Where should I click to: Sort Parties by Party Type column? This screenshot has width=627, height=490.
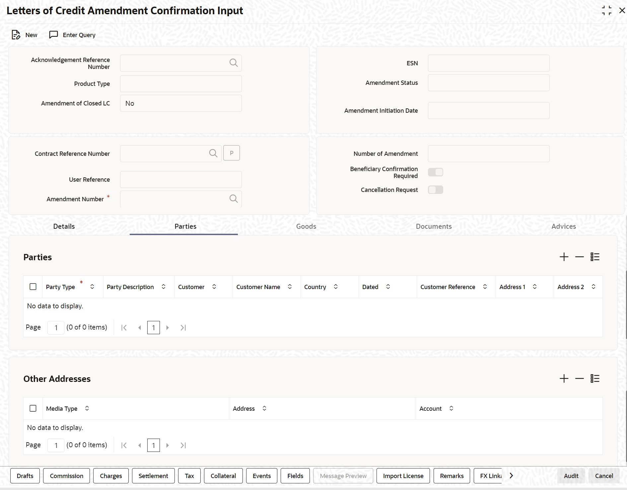point(92,287)
